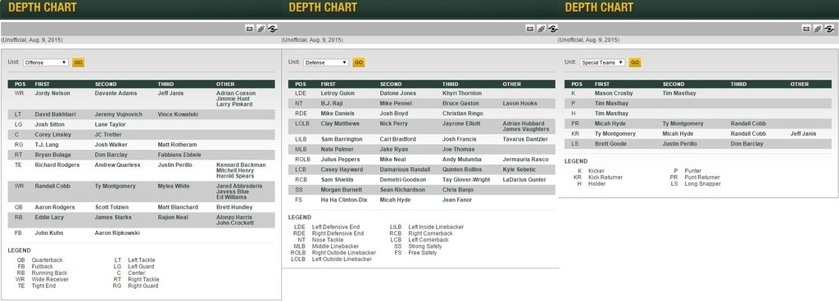Select Eddie Lacy in the RB row
Viewport: 839px width, 302px height.
(48, 218)
